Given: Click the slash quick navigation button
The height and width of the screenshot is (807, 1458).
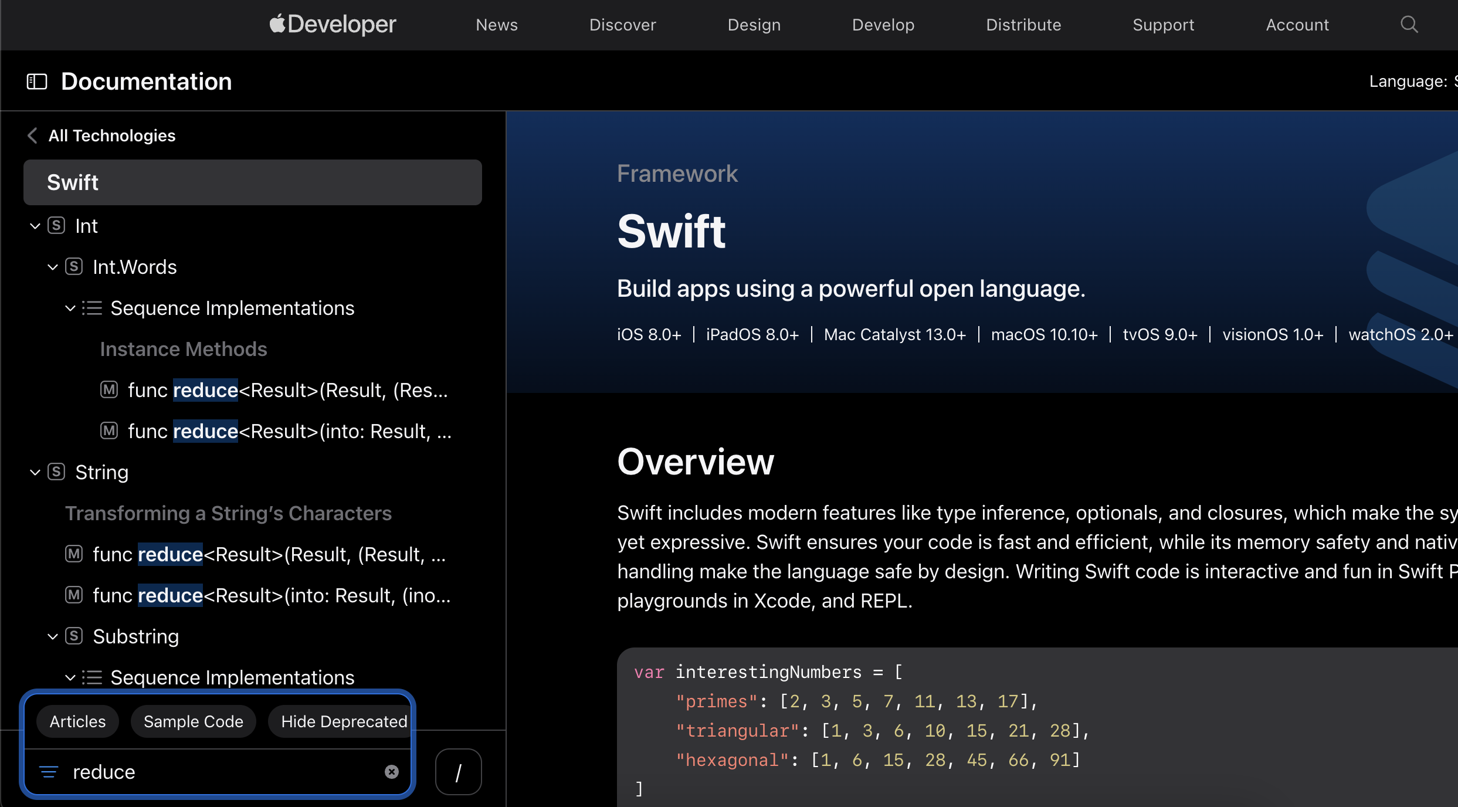Looking at the screenshot, I should 458,772.
